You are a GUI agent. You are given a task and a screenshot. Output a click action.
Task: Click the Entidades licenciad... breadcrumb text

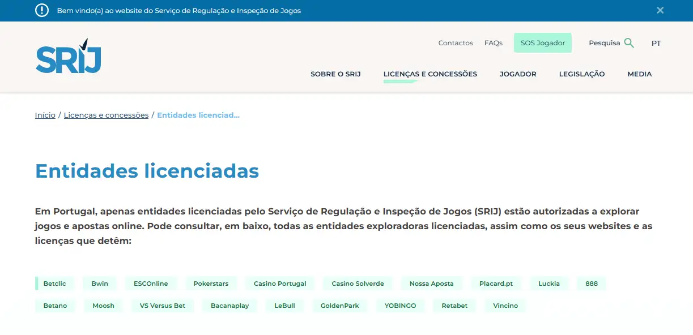198,115
